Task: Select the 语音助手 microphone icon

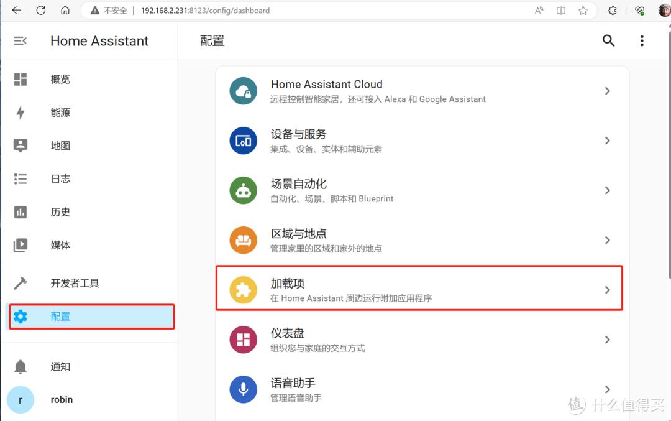Action: 243,389
